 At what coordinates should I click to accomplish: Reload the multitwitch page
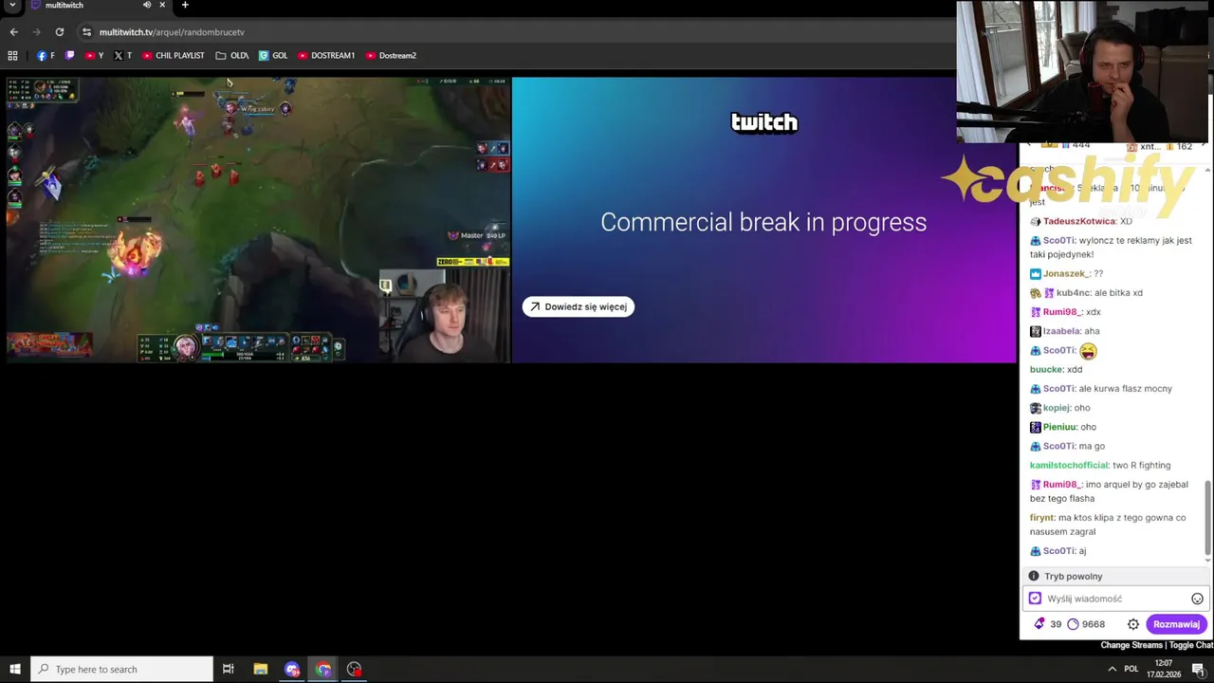point(59,32)
